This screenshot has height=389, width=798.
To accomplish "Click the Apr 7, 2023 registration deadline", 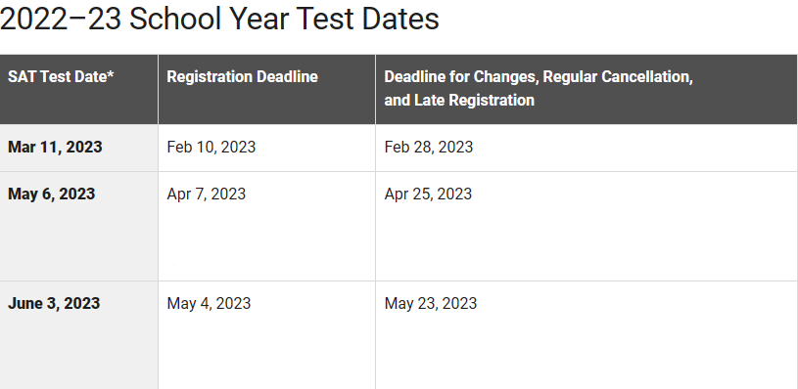I will [x=207, y=194].
